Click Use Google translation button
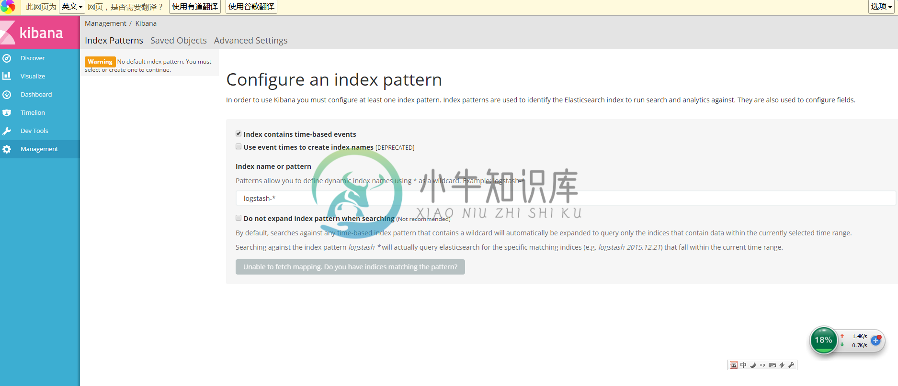 pos(251,7)
